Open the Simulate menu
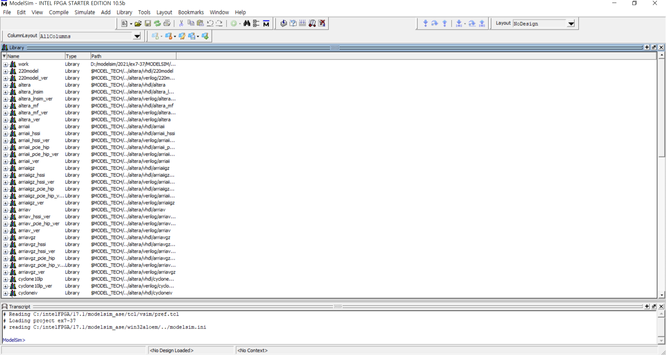Screen dimensions: 666x355 [x=85, y=12]
